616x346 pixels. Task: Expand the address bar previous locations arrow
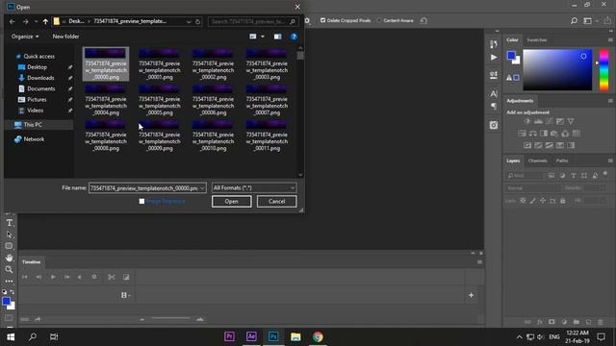point(189,21)
